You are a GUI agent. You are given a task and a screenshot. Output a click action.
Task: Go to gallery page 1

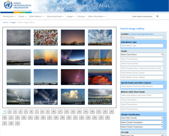pyautogui.click(x=4, y=112)
